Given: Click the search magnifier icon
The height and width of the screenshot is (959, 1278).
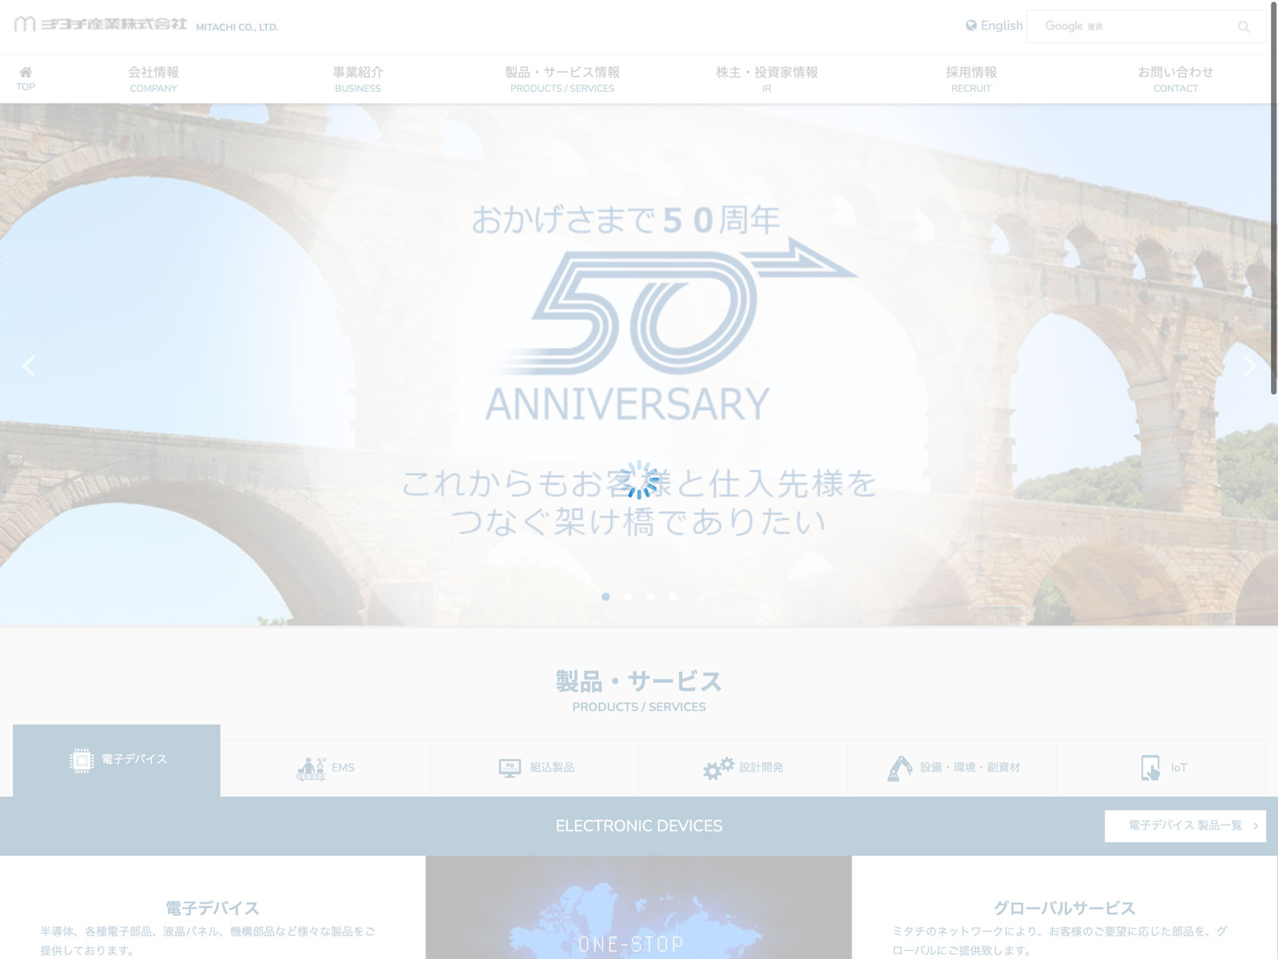Looking at the screenshot, I should click(1244, 27).
